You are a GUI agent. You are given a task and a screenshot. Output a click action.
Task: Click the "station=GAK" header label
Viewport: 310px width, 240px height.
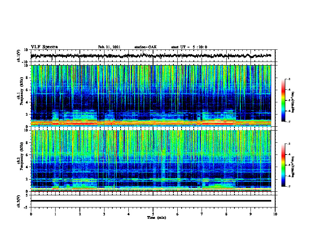[x=146, y=47]
